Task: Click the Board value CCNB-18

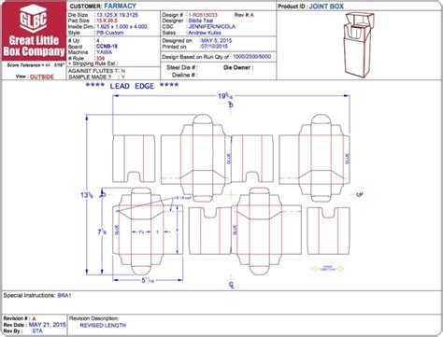Action: (x=107, y=47)
